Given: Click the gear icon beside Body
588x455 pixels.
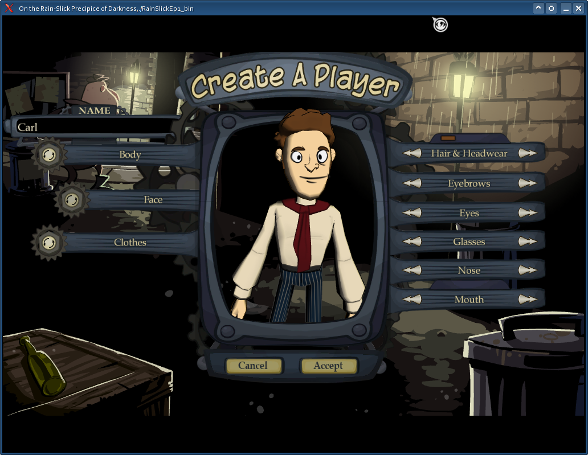Looking at the screenshot, I should (x=49, y=155).
